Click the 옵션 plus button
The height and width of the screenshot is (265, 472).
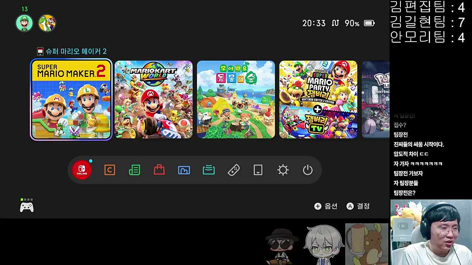click(326, 206)
